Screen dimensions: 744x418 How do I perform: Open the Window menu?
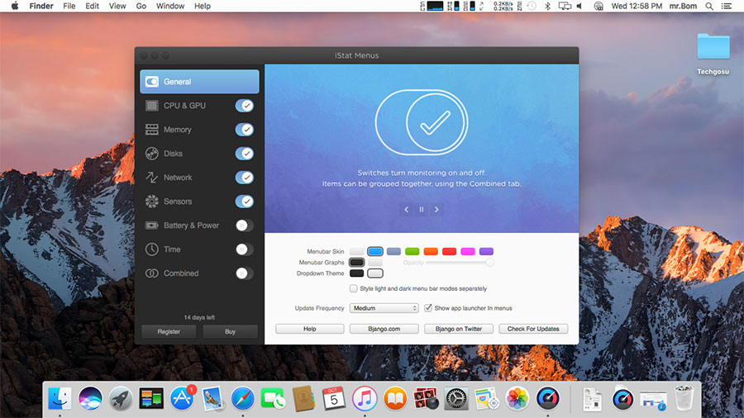point(170,6)
